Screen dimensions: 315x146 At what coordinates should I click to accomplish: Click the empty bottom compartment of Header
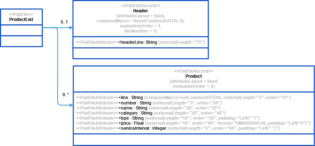140,53
